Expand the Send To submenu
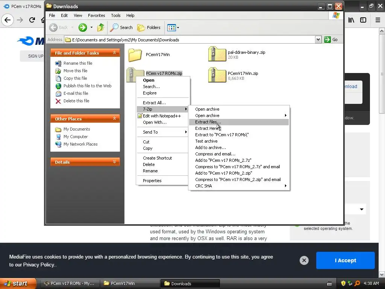 pos(186,132)
